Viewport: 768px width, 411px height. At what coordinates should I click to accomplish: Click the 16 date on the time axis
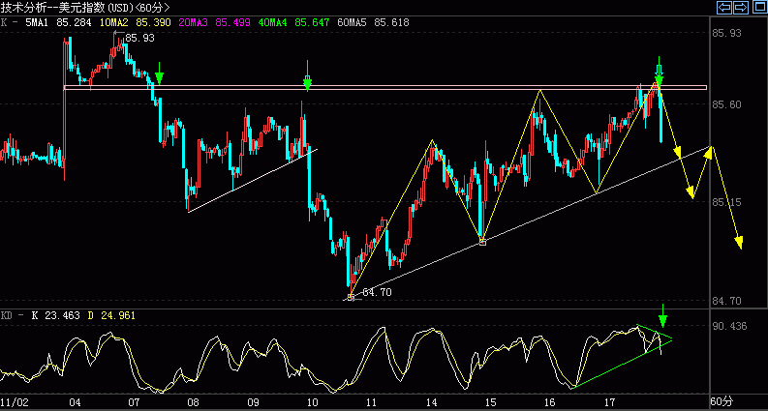tap(549, 402)
